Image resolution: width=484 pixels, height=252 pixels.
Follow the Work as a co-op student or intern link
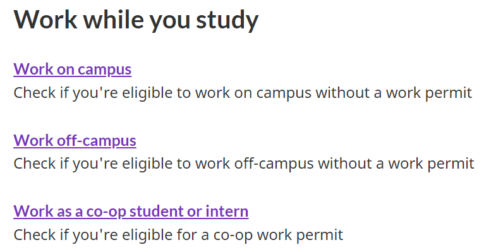(x=131, y=212)
